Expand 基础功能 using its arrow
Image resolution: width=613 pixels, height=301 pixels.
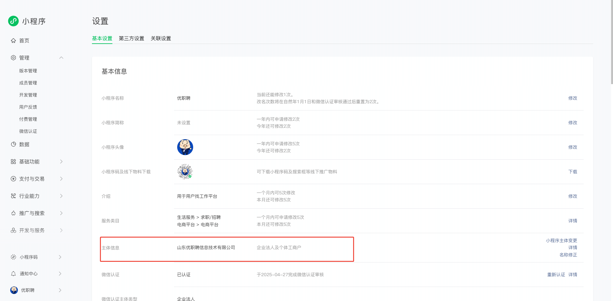pyautogui.click(x=61, y=161)
